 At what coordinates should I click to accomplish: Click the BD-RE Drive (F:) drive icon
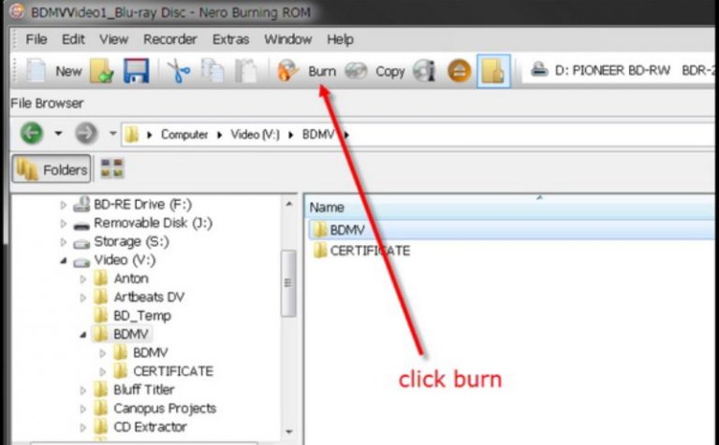(81, 204)
